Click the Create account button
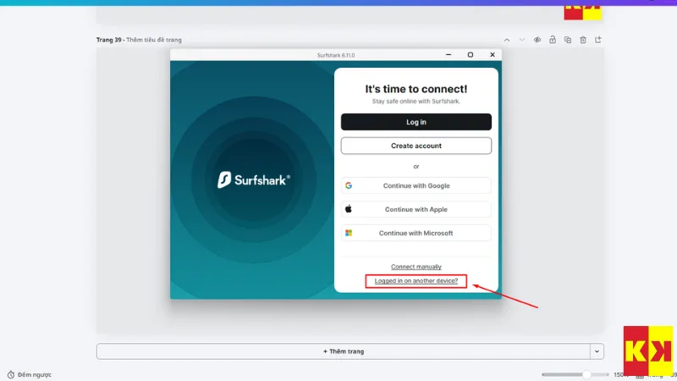This screenshot has width=677, height=381. tap(416, 146)
